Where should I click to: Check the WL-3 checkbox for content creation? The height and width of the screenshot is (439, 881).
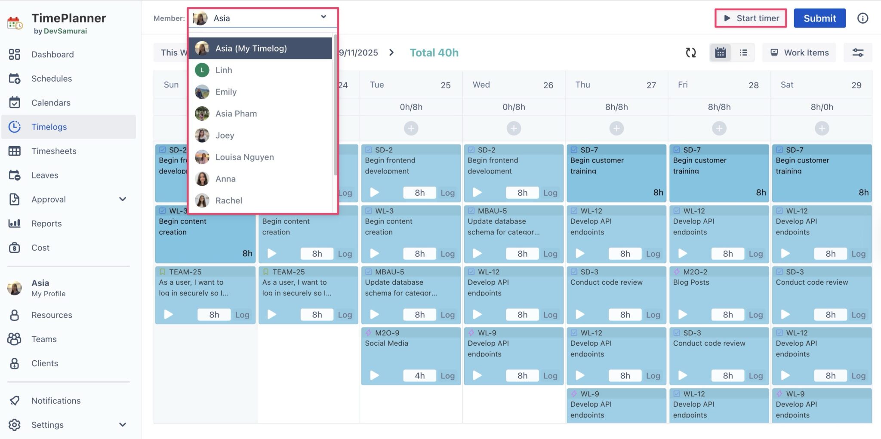tap(162, 211)
